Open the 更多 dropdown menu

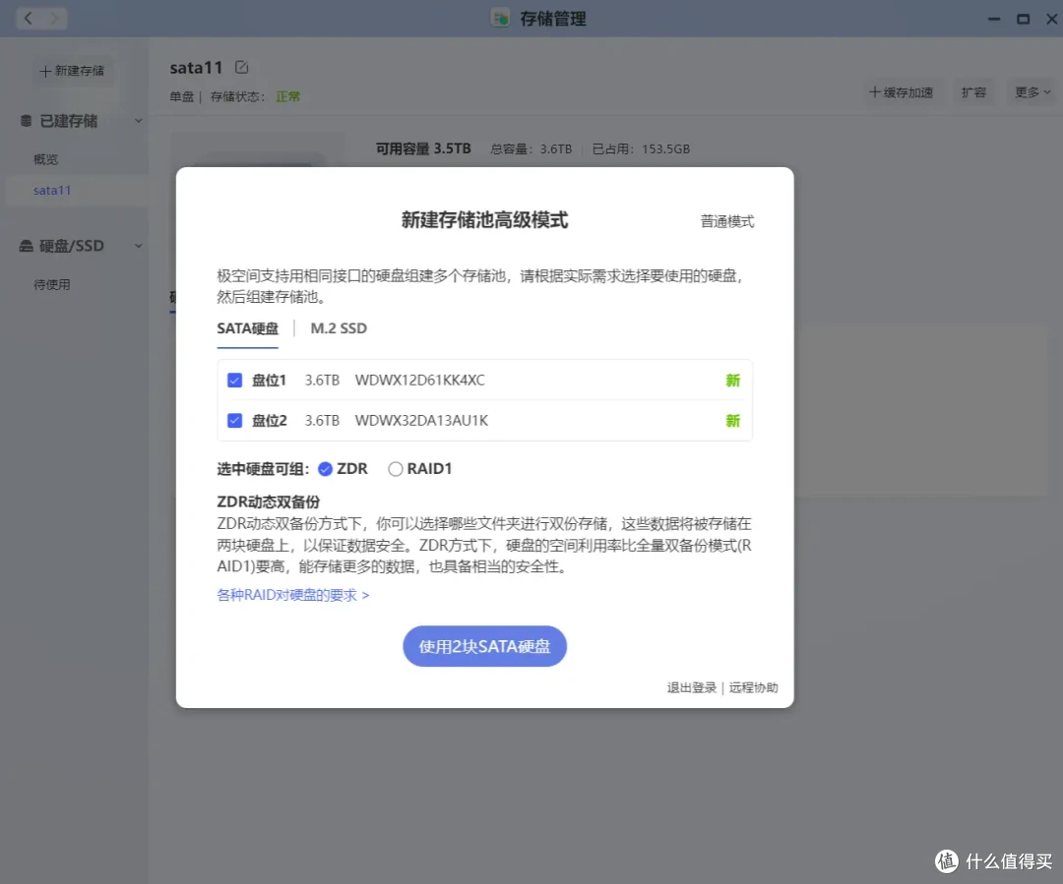click(1031, 91)
